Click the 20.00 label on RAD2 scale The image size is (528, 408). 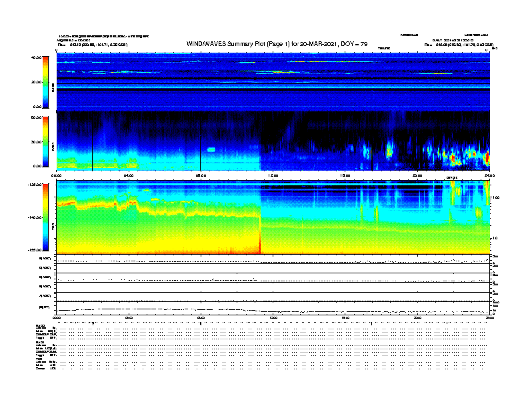[36, 82]
